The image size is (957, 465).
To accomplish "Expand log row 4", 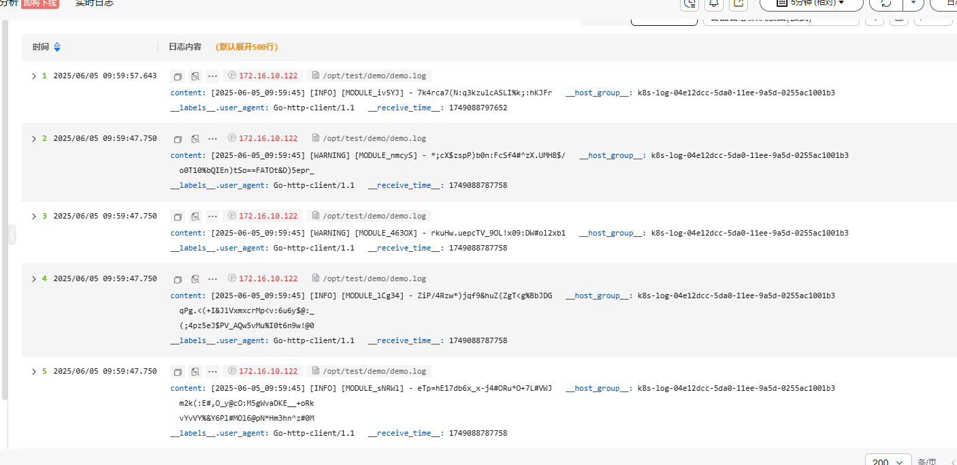I will click(x=34, y=279).
